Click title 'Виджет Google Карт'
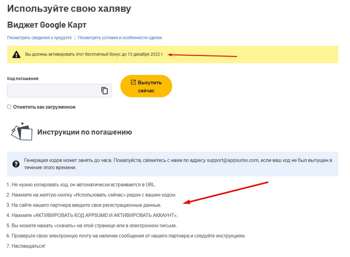 pyautogui.click(x=46, y=25)
